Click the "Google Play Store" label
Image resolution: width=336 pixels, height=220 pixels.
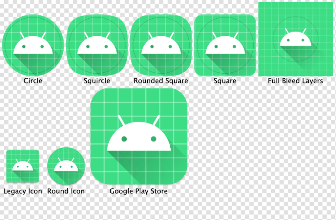tap(139, 191)
